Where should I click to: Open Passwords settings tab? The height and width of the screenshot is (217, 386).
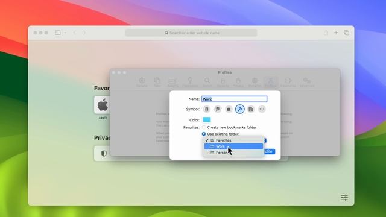[x=190, y=82]
